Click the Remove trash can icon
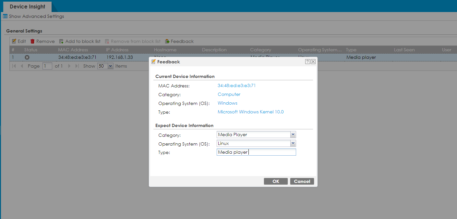Viewport: 457px width, 219px height. (x=32, y=41)
